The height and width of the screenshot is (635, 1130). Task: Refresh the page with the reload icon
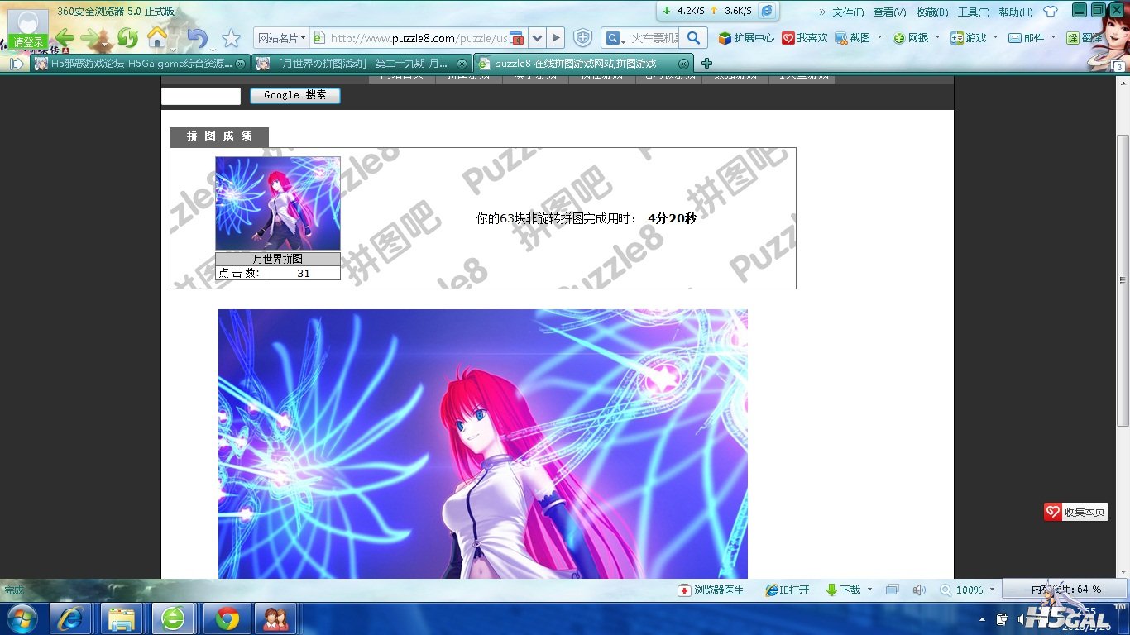(127, 38)
